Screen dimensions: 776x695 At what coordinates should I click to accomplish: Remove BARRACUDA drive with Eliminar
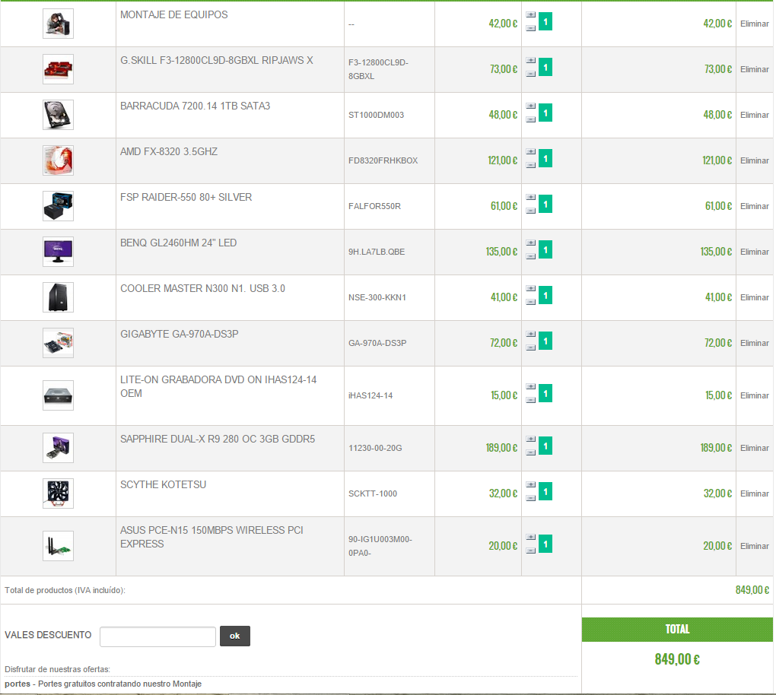tap(754, 115)
